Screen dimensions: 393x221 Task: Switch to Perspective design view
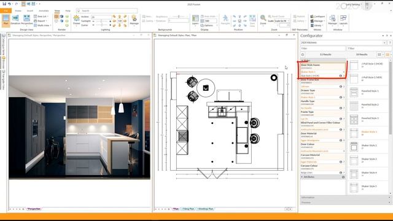tap(26, 20)
